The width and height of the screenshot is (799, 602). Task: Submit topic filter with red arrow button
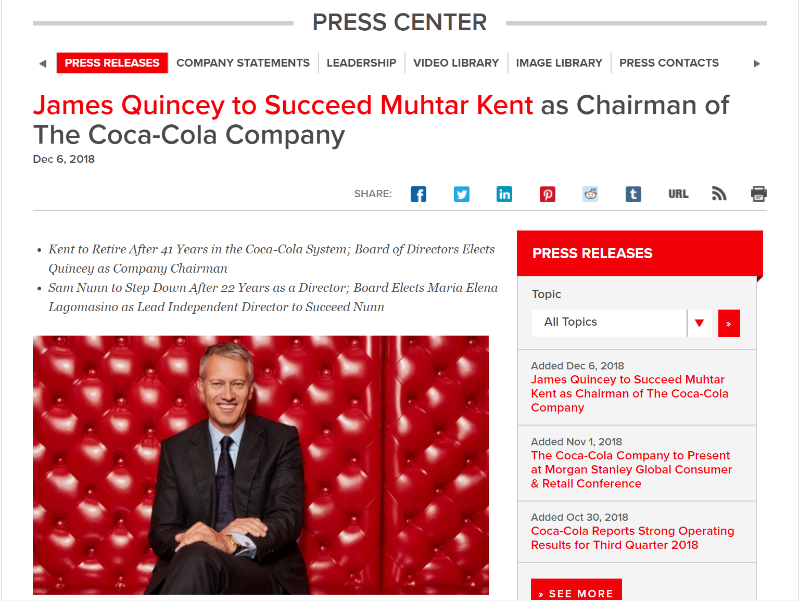point(729,324)
